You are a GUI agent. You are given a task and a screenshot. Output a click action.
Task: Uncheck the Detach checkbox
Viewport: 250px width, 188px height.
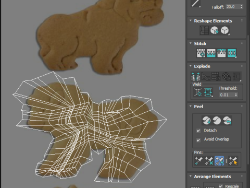[198, 131]
